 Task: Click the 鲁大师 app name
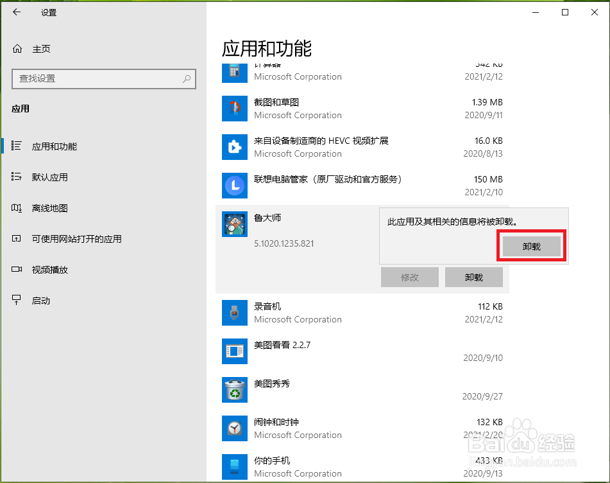pos(267,218)
